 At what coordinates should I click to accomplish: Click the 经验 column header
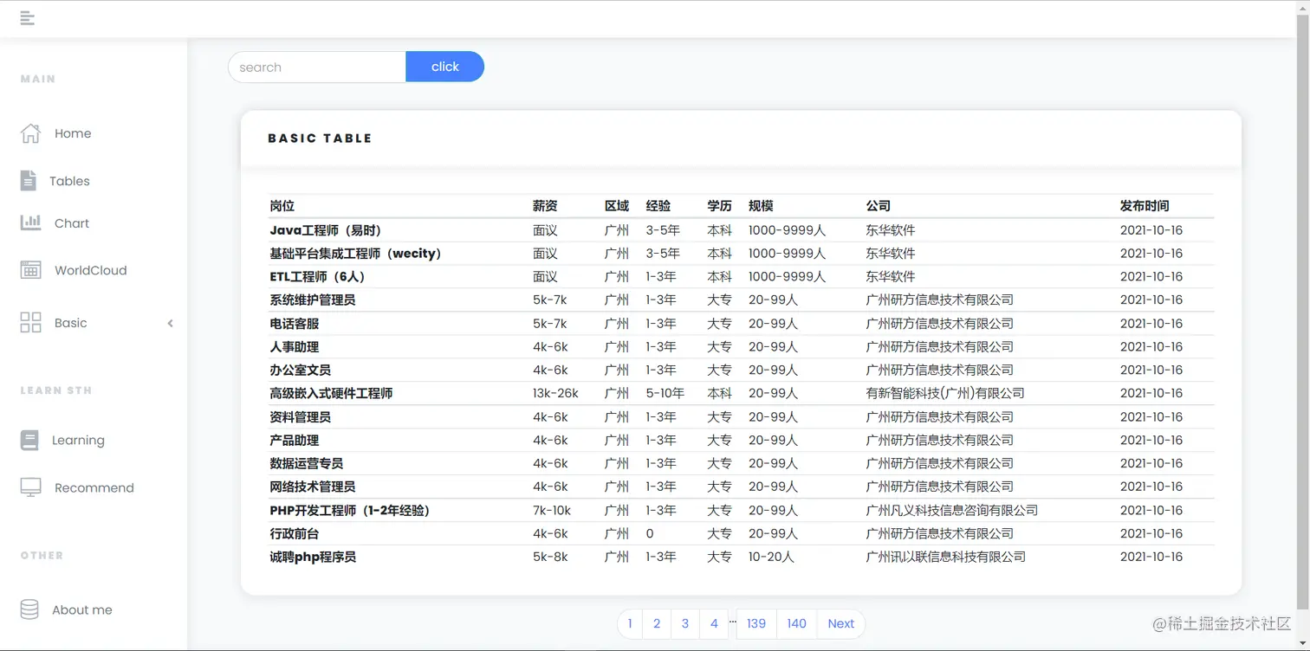click(658, 206)
